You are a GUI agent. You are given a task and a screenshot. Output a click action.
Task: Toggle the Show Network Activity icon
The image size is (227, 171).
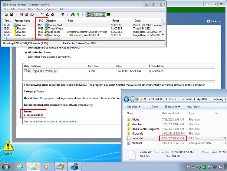click(98, 14)
